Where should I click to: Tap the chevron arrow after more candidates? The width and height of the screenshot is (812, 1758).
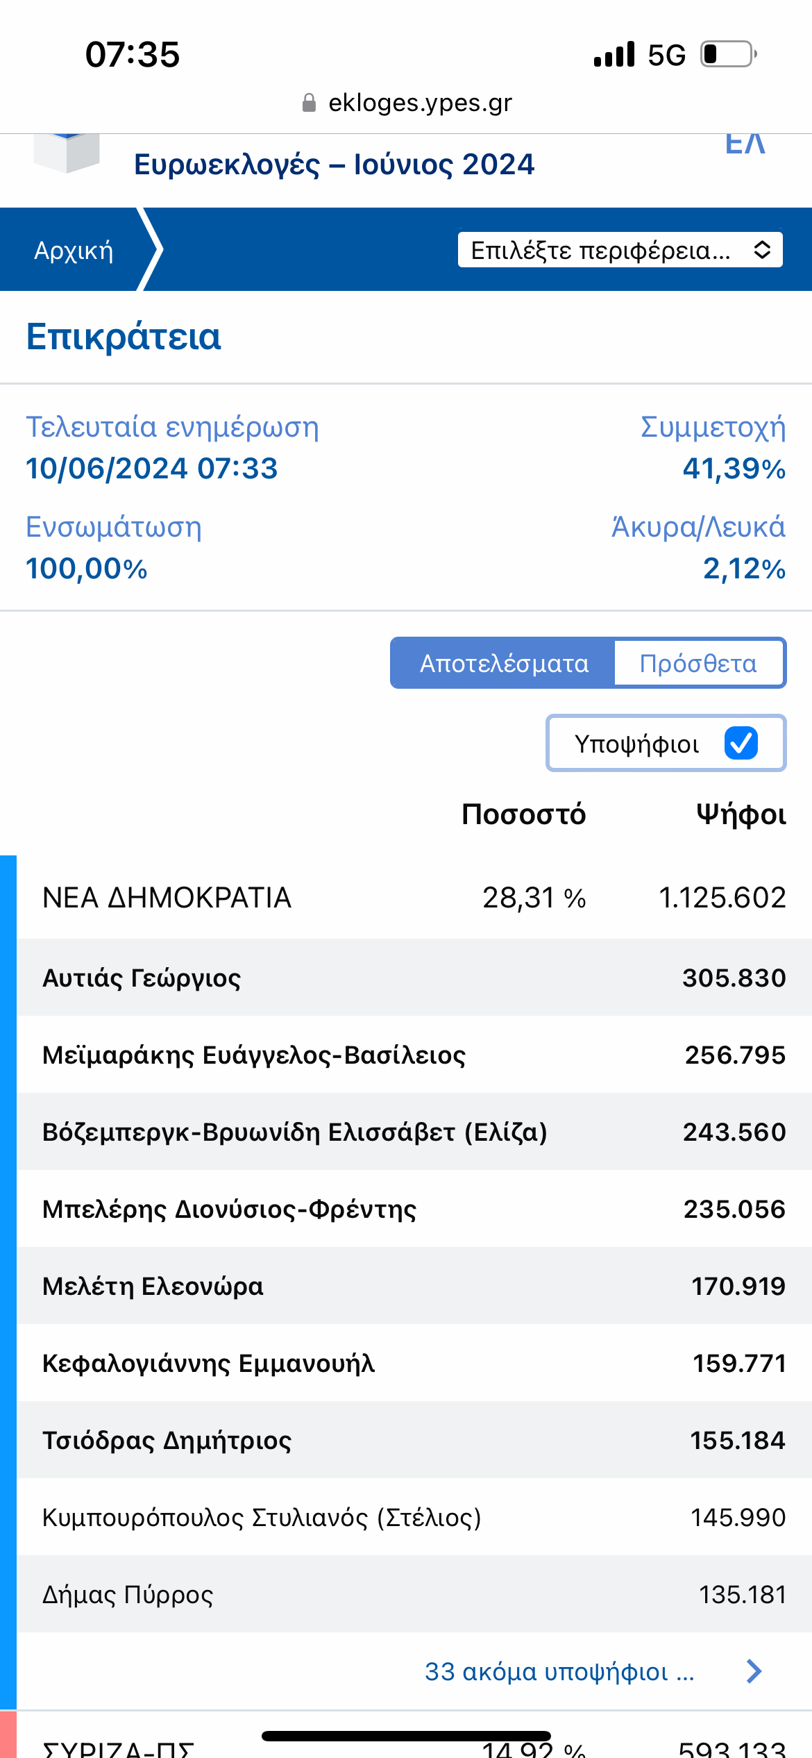[754, 1671]
